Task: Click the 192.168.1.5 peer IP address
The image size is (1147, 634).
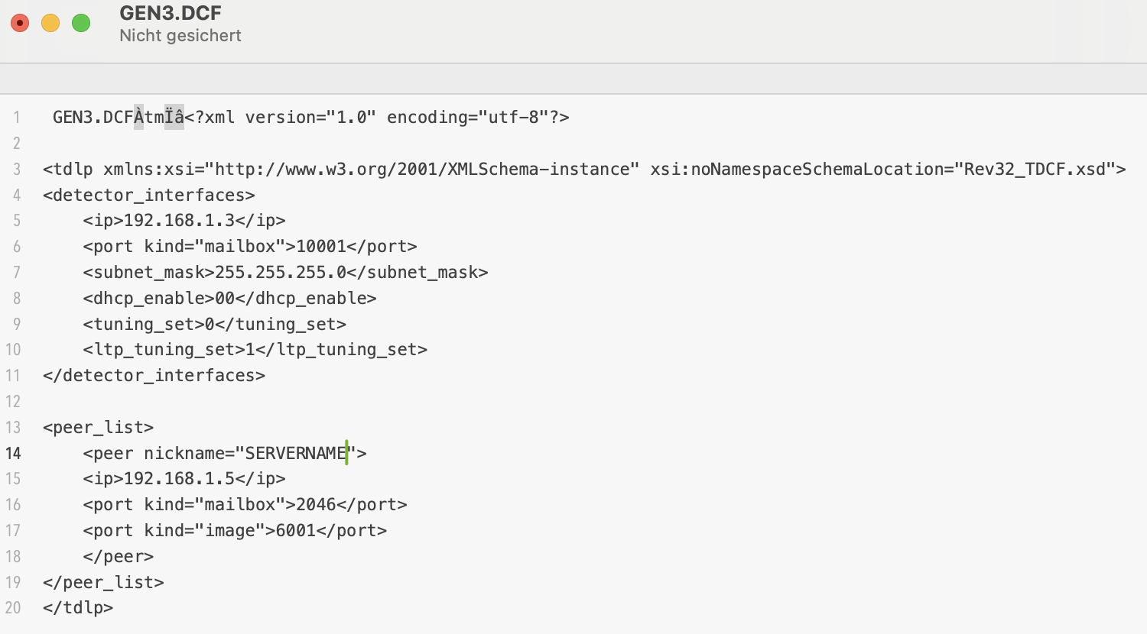Action: [x=179, y=479]
